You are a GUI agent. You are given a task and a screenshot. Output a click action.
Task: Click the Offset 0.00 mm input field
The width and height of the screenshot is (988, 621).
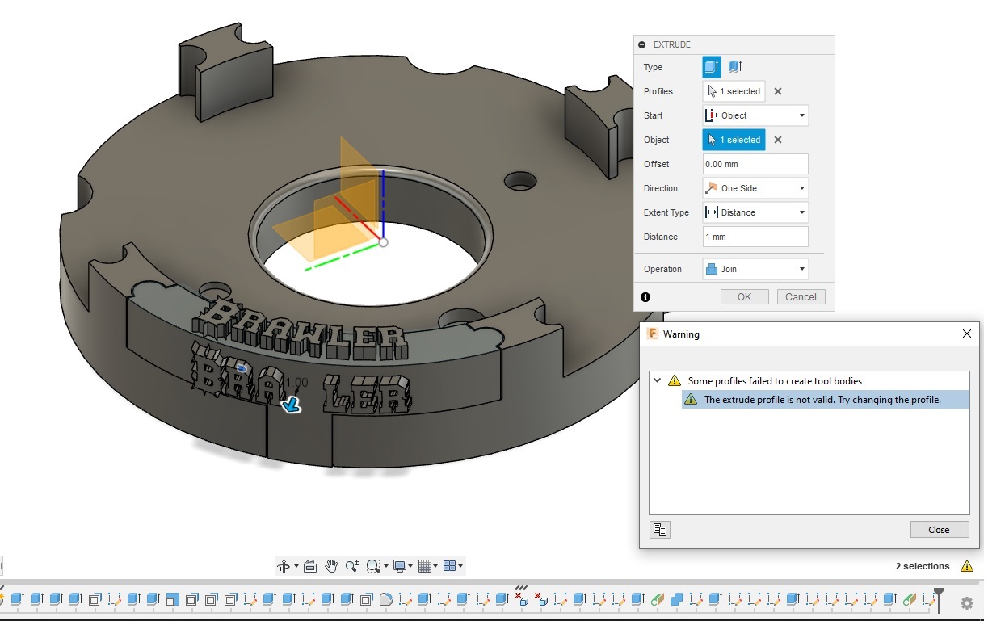tap(755, 164)
